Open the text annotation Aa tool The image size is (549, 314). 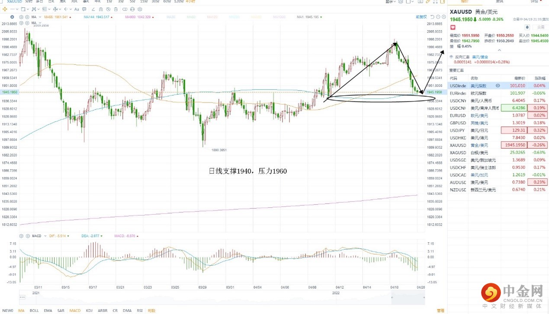[77, 9]
